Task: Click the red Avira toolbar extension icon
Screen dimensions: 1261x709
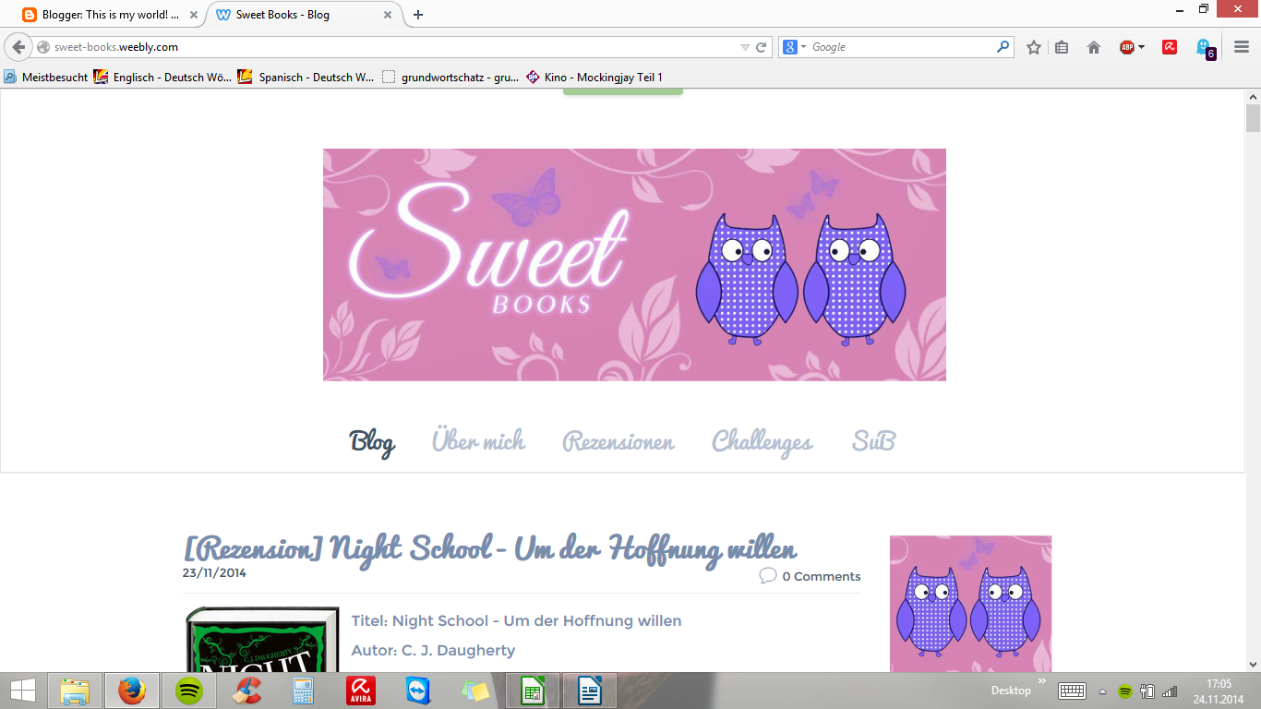Action: pos(1170,47)
